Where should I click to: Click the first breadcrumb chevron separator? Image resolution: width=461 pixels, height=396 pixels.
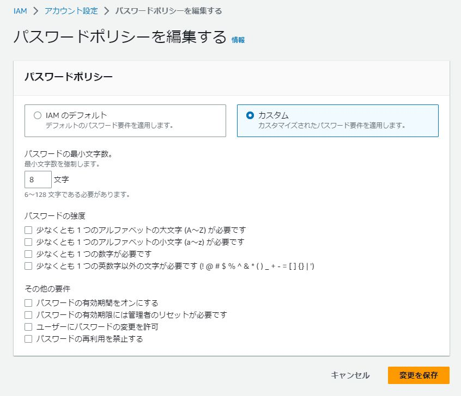click(36, 11)
